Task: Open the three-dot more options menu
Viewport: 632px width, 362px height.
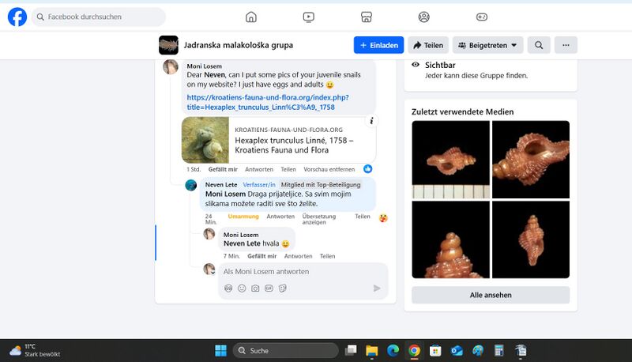Action: (566, 45)
